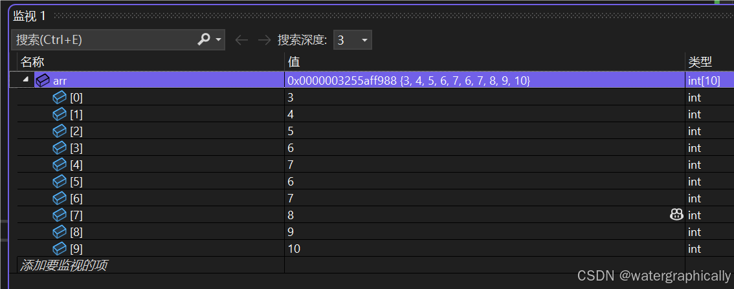This screenshot has height=289, width=734.
Task: Click the cube icon beside [5]
Action: click(60, 182)
